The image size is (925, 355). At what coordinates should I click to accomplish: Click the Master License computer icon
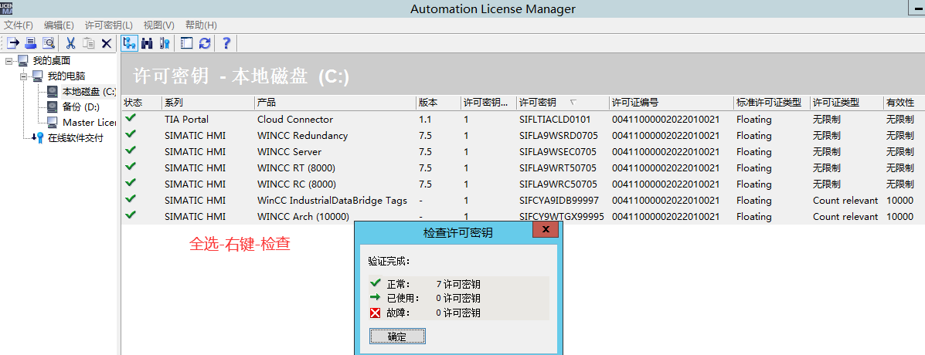point(53,123)
